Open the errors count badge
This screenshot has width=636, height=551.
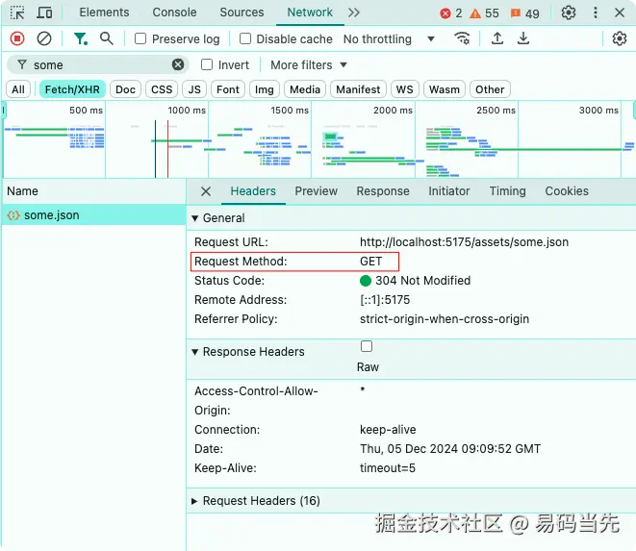pyautogui.click(x=451, y=13)
